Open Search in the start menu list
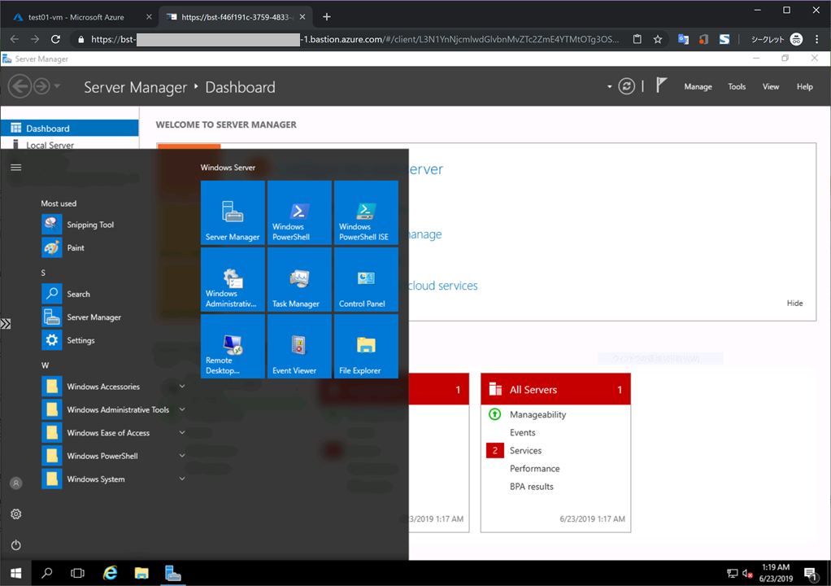 coord(113,294)
